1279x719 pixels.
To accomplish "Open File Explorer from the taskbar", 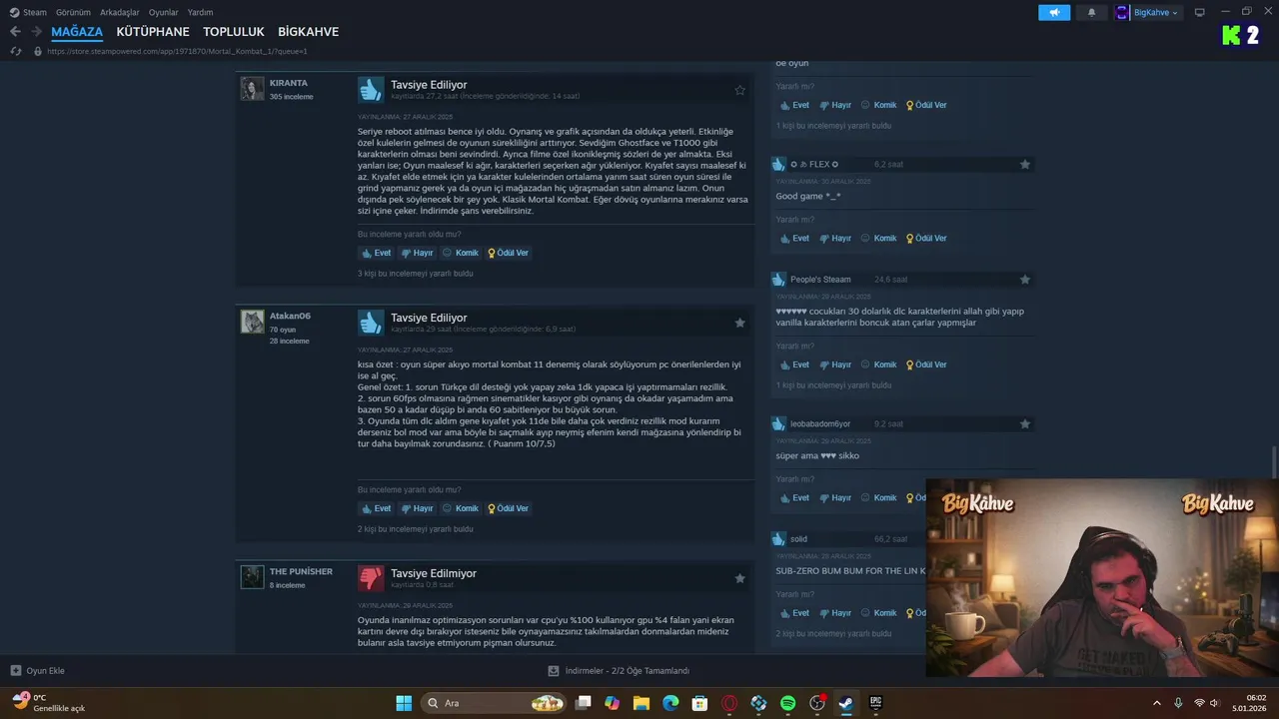I will [641, 703].
